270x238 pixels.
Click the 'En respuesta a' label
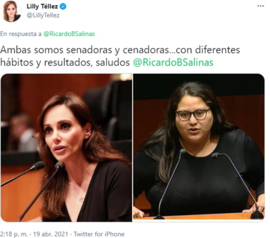[21, 34]
